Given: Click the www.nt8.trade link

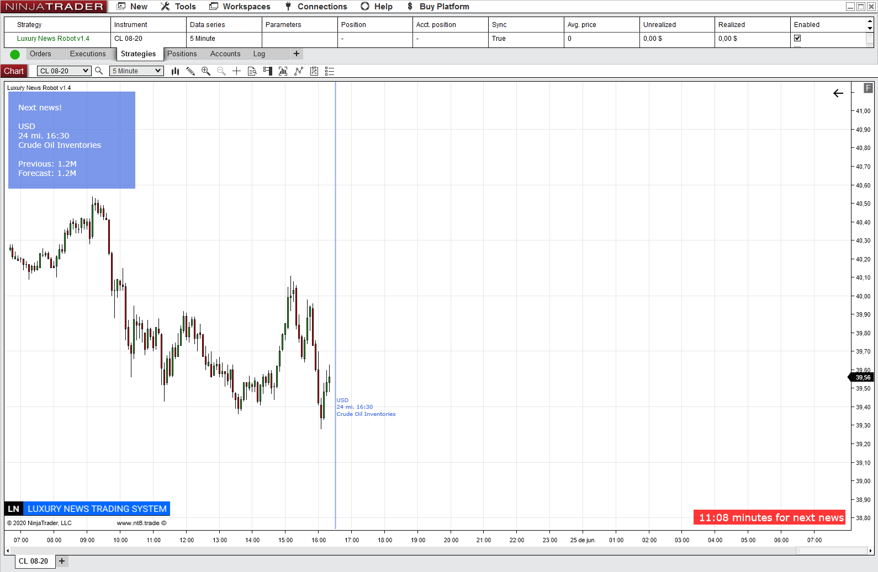Looking at the screenshot, I should pos(141,523).
